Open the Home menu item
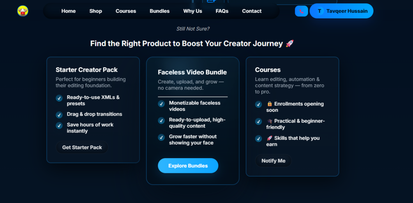 coord(69,11)
